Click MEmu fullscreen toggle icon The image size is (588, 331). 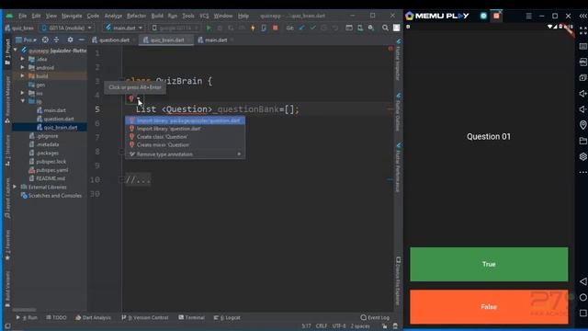pyautogui.click(x=582, y=30)
